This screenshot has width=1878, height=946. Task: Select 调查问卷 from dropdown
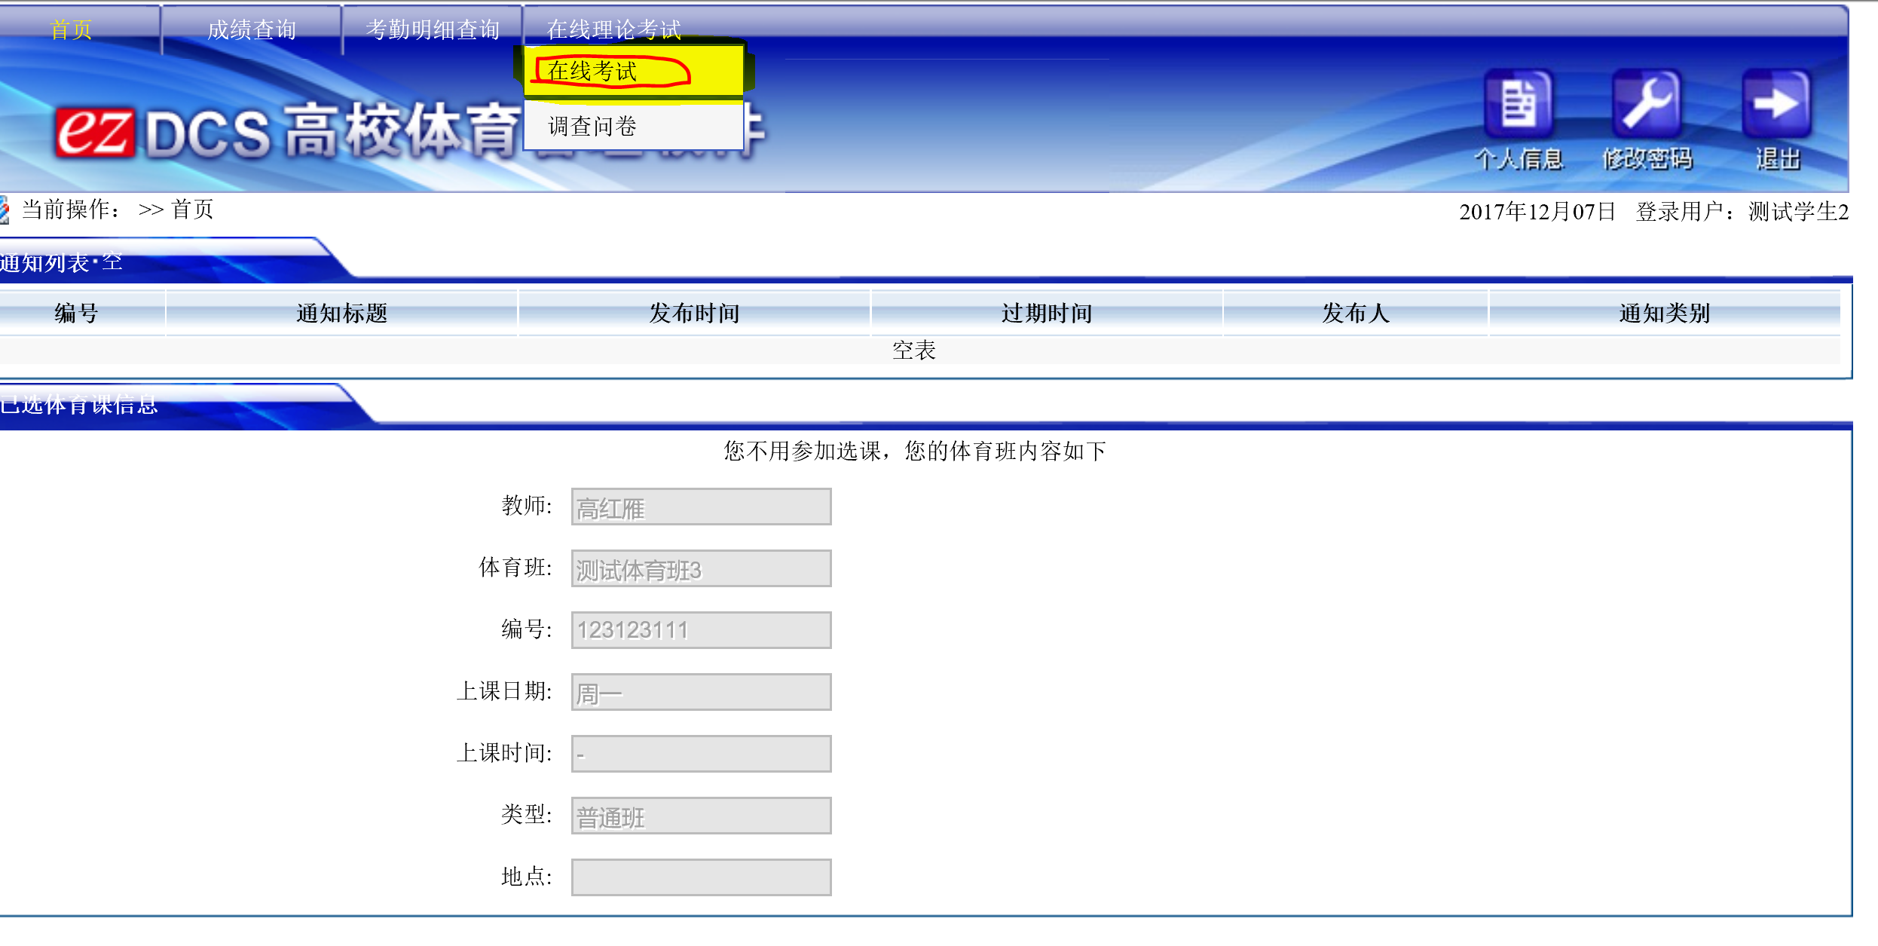pyautogui.click(x=592, y=126)
